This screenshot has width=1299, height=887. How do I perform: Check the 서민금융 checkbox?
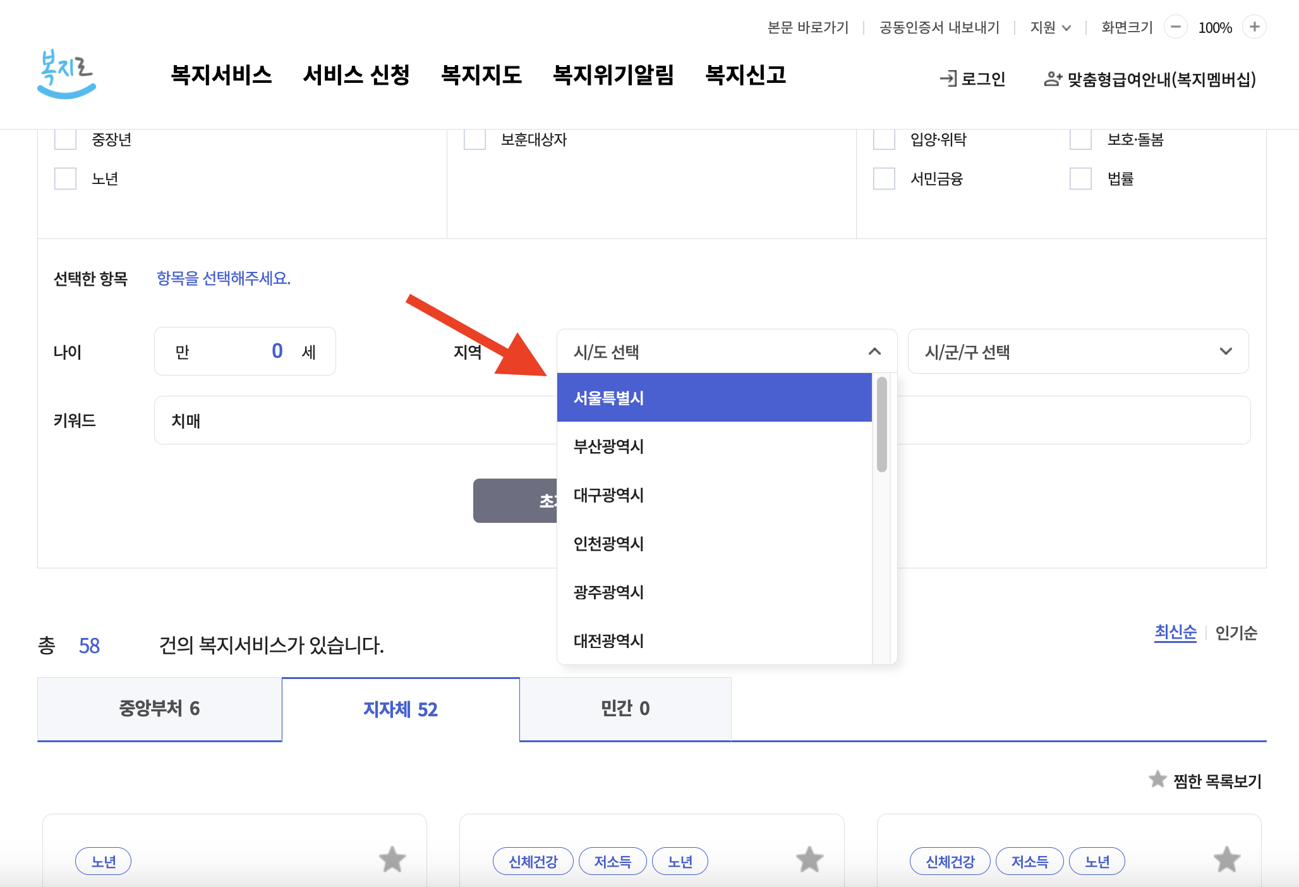(883, 179)
